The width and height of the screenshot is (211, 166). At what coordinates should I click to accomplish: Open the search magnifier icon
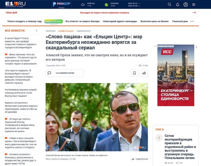tap(169, 5)
